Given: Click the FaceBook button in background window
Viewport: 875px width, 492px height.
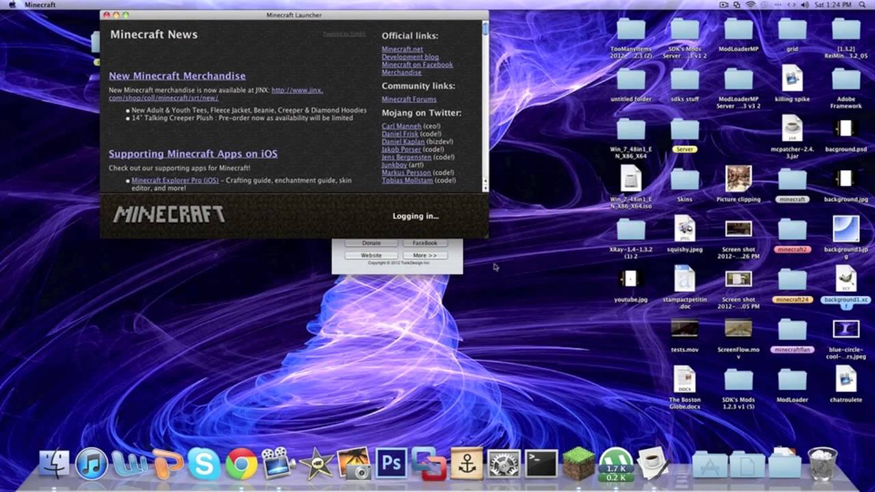Looking at the screenshot, I should (x=425, y=243).
